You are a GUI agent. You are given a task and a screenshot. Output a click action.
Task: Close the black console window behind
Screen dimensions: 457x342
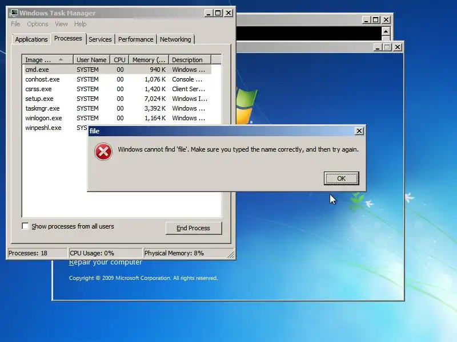[386, 20]
